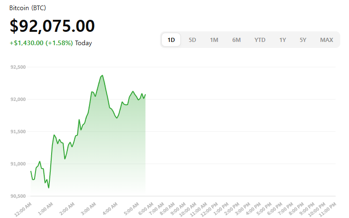Click the 90,500 y-axis label
This screenshot has height=218, width=349.
[18, 196]
